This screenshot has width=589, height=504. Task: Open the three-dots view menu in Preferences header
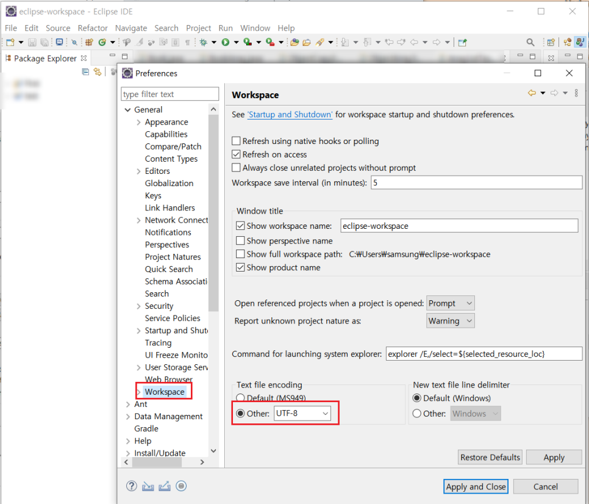click(x=576, y=93)
